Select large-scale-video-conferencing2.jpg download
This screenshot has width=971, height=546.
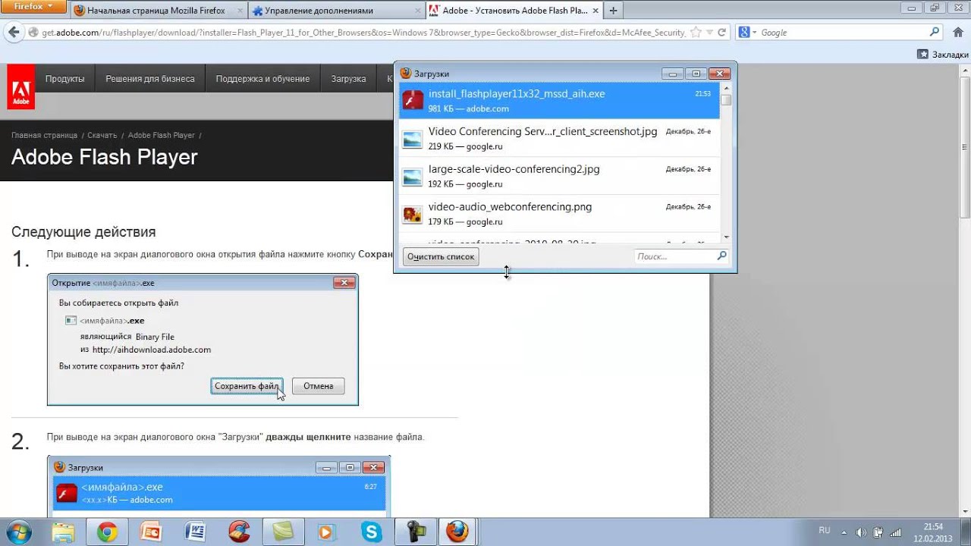tap(558, 176)
